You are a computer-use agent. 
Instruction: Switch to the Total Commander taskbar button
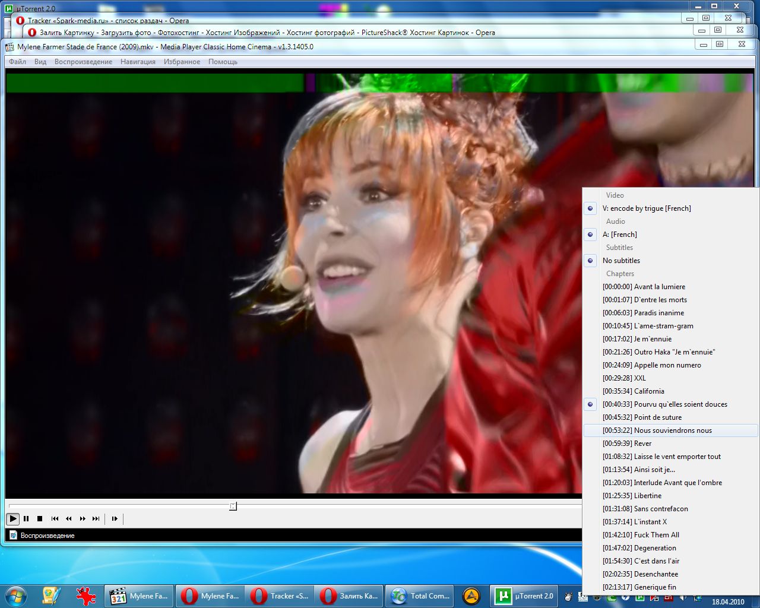[419, 596]
